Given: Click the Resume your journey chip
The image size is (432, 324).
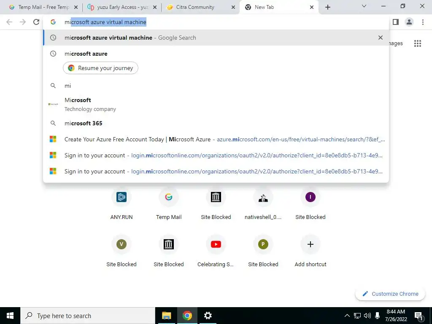Looking at the screenshot, I should coord(100,68).
